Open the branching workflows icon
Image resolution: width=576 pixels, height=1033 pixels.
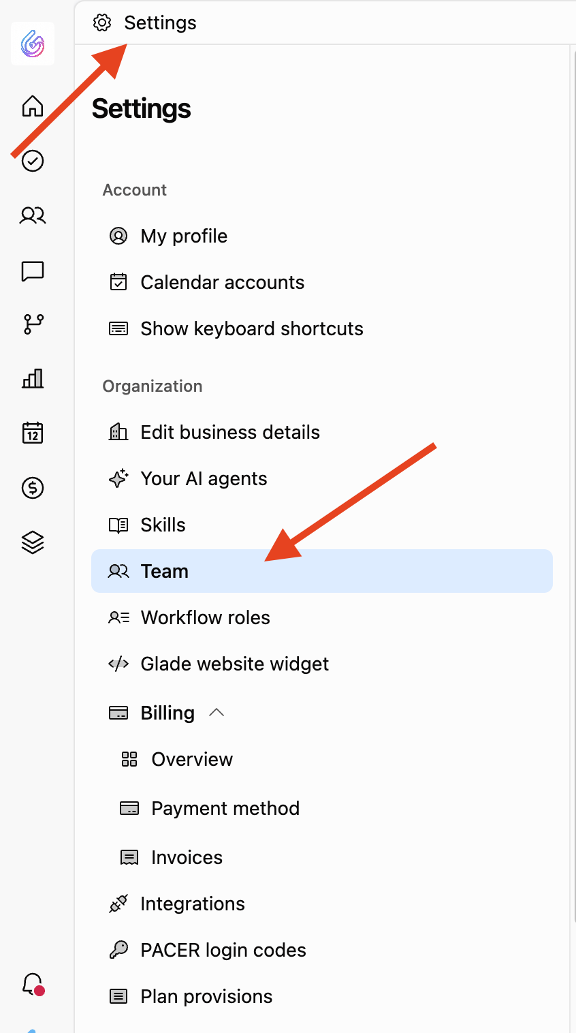tap(33, 324)
